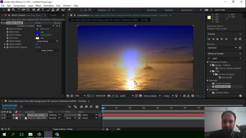Image resolution: width=246 pixels, height=138 pixels.
Task: Pick the Eraser tool
Action: (58, 10)
